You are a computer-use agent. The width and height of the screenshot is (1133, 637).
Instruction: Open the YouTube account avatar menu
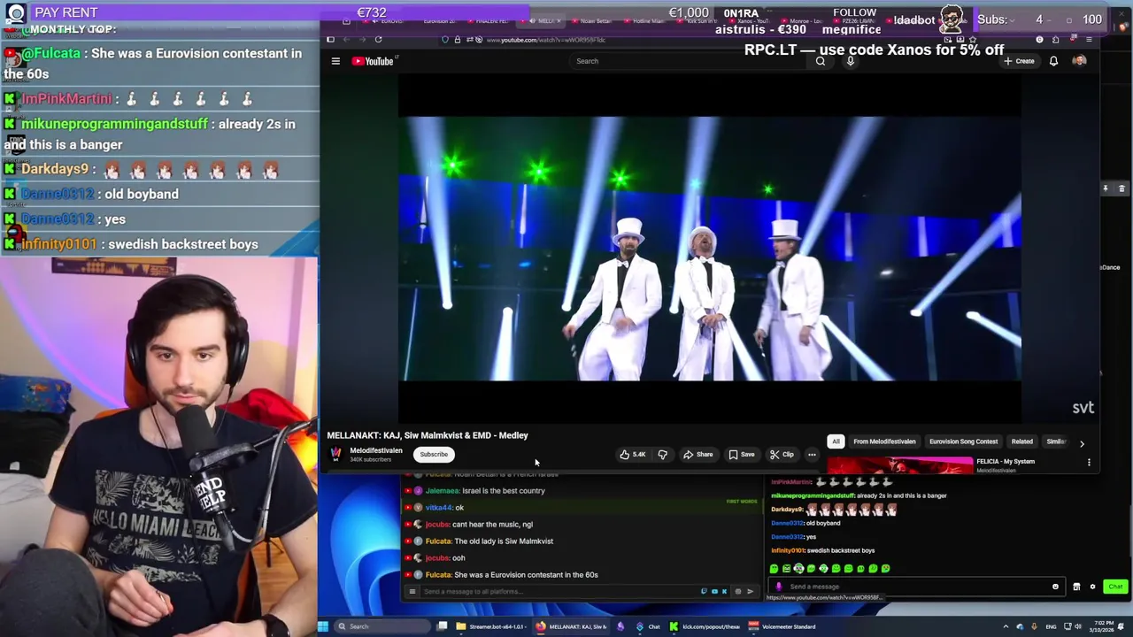pyautogui.click(x=1079, y=61)
